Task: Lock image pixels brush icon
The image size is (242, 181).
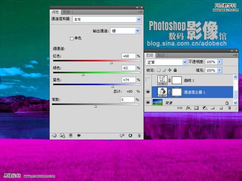Action: tap(164, 70)
